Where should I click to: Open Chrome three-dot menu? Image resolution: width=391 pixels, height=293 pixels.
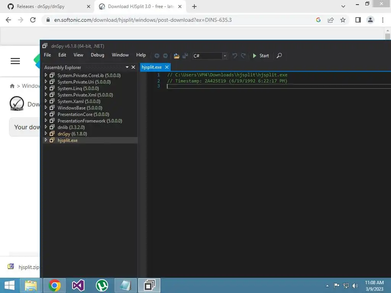pos(383,20)
